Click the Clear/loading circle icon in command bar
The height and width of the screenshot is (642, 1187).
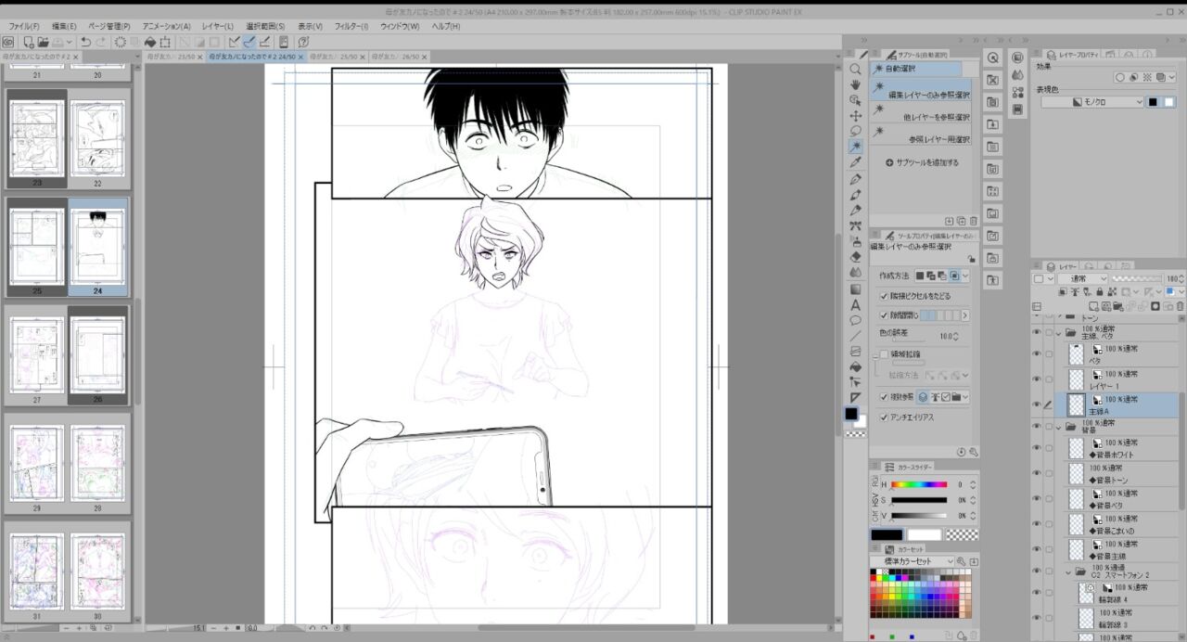coord(121,42)
